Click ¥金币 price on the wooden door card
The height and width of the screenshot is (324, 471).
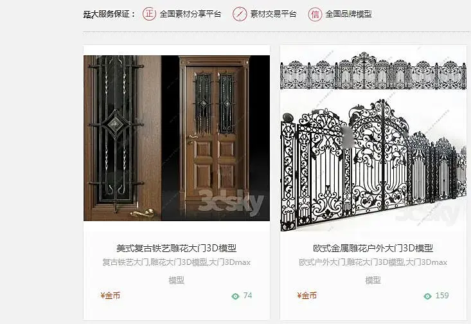pos(111,296)
